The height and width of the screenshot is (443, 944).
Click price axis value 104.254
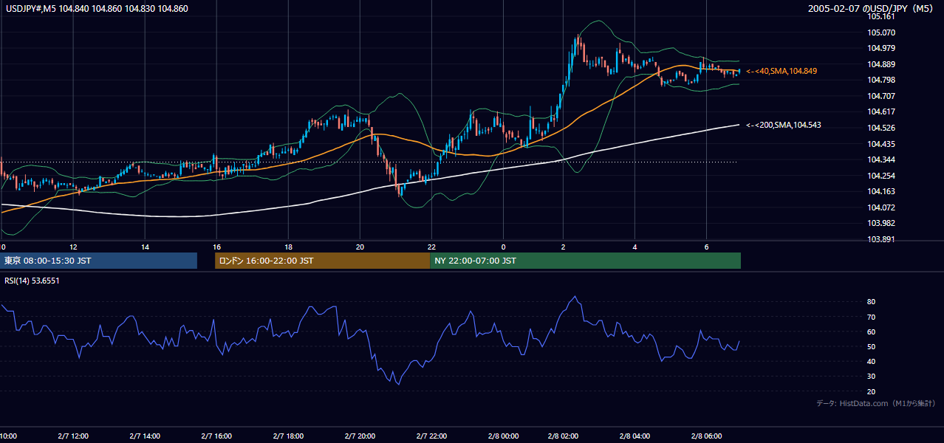pos(881,176)
